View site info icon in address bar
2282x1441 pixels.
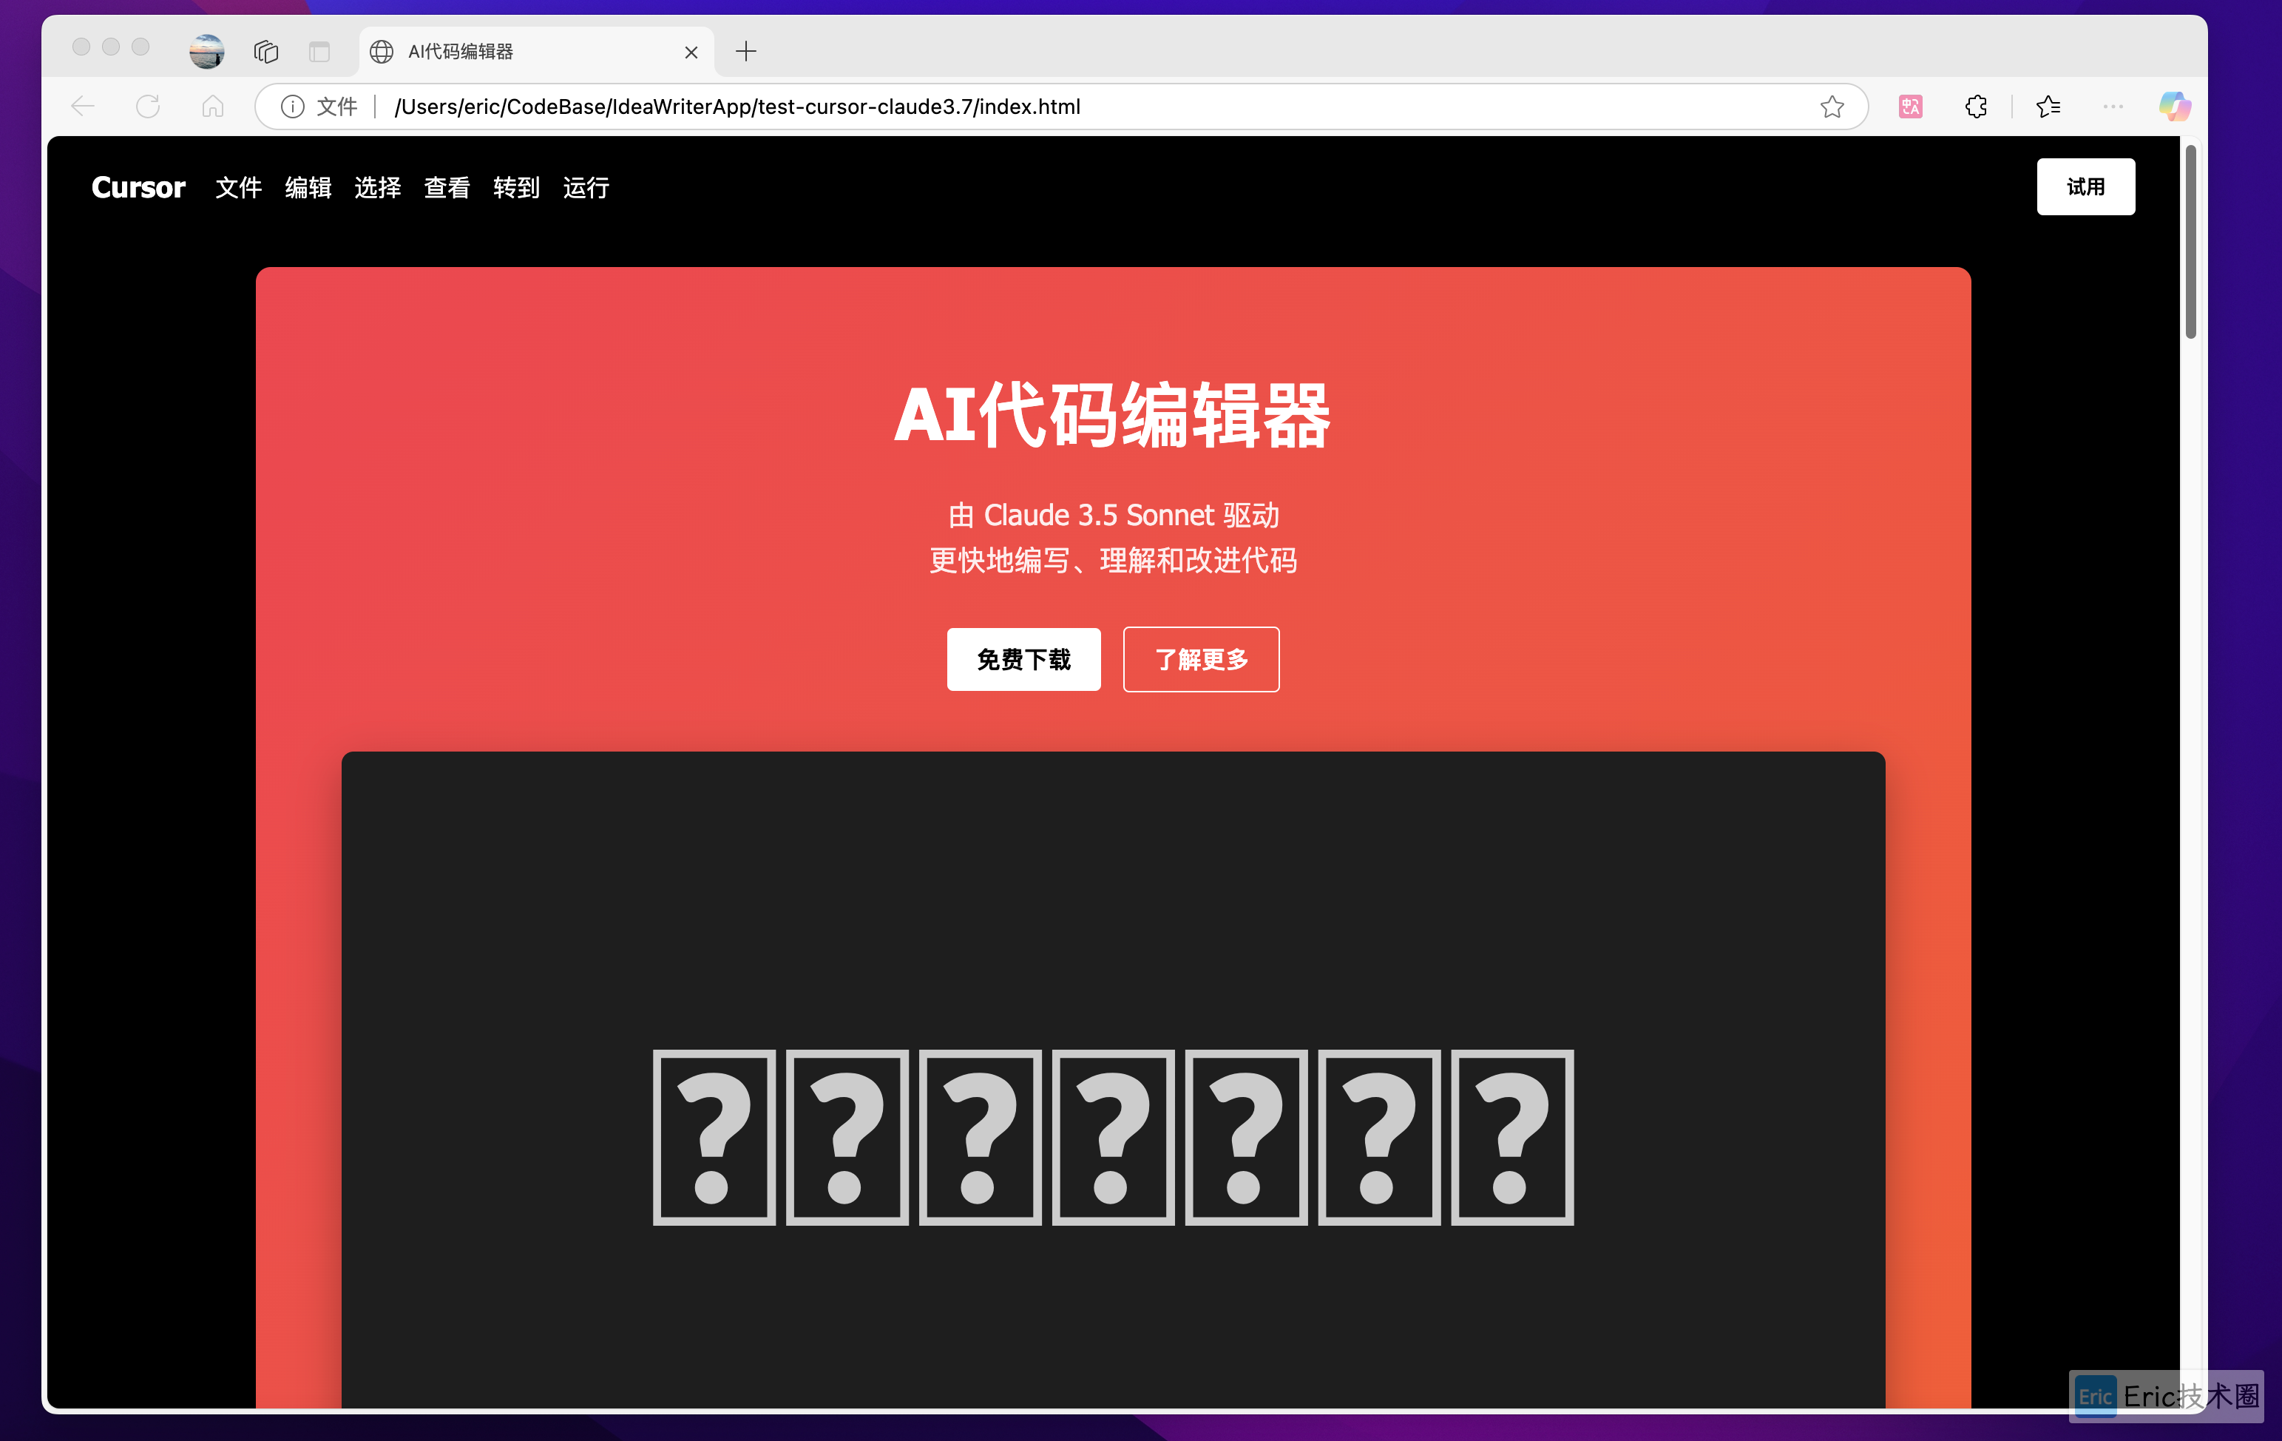point(292,107)
